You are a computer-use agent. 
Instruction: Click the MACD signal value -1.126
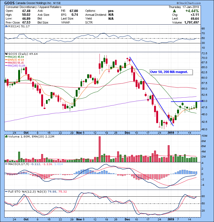coord(47,164)
